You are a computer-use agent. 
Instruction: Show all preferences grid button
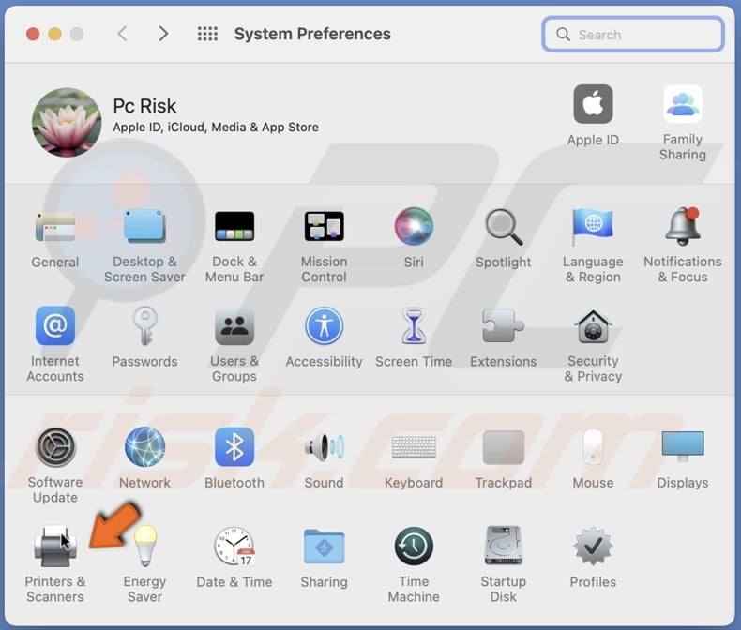point(207,34)
